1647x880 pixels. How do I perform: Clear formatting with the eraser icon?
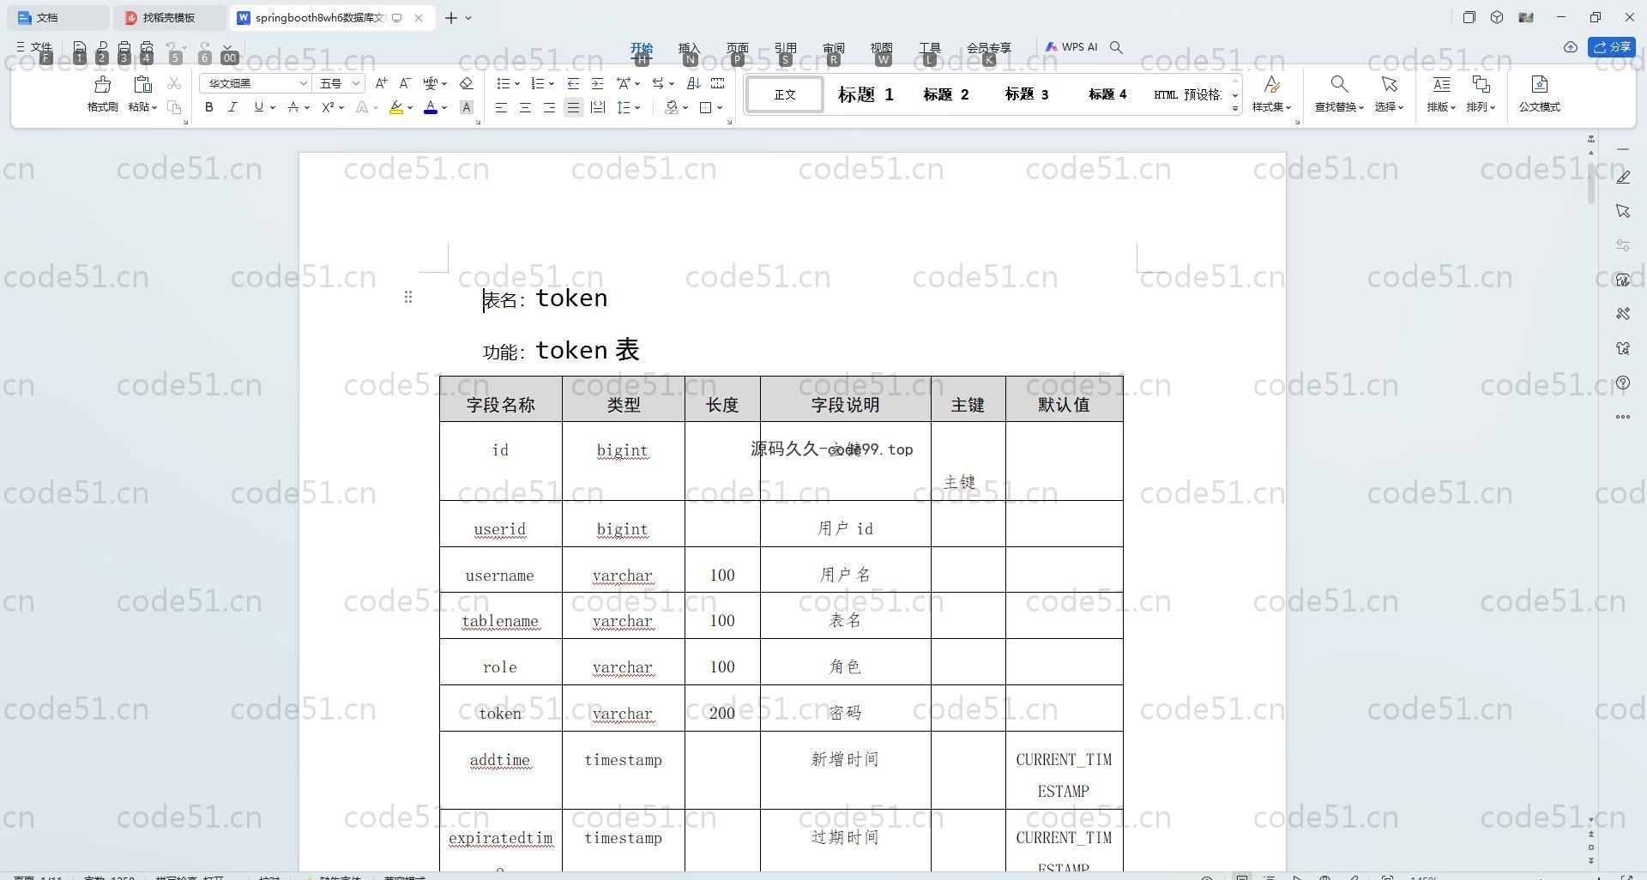coord(466,83)
